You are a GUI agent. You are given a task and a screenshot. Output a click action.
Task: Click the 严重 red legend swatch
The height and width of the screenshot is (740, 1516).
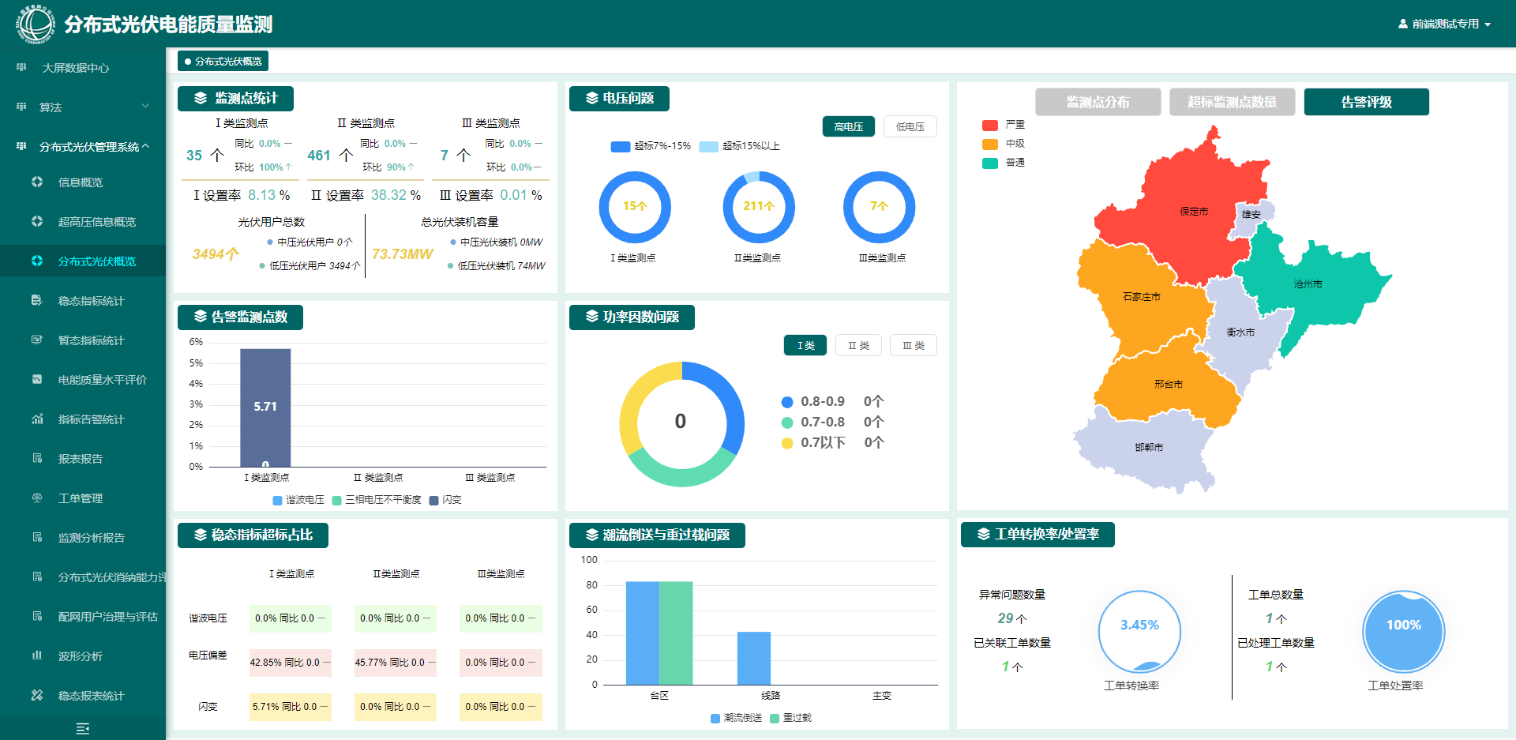990,126
